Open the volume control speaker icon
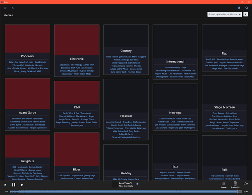252x195 pixels. (246, 184)
